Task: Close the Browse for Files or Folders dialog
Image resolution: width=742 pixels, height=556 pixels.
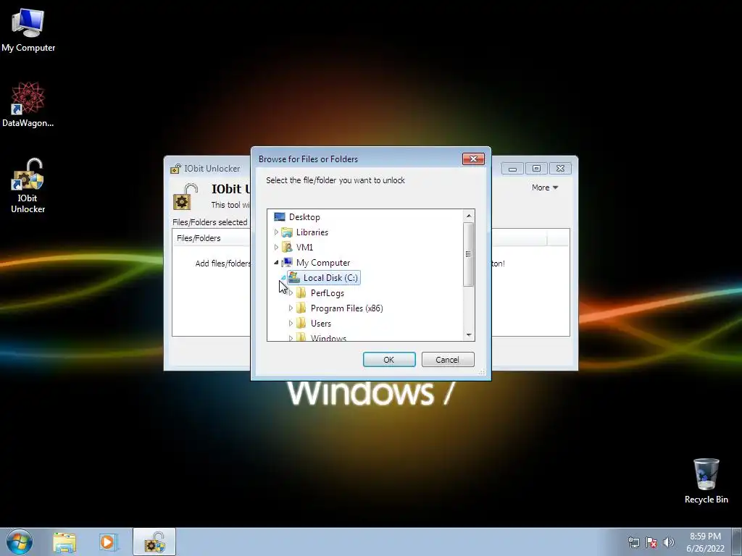Action: click(x=473, y=159)
